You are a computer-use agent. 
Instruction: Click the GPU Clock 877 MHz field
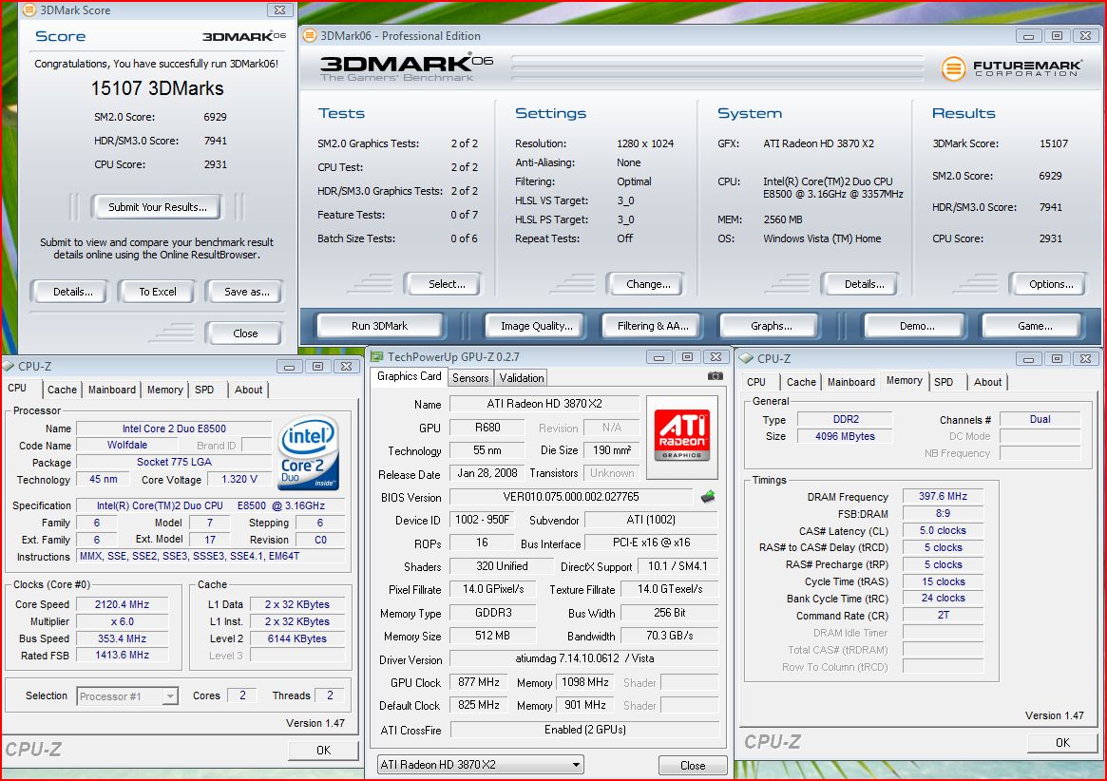click(x=478, y=682)
